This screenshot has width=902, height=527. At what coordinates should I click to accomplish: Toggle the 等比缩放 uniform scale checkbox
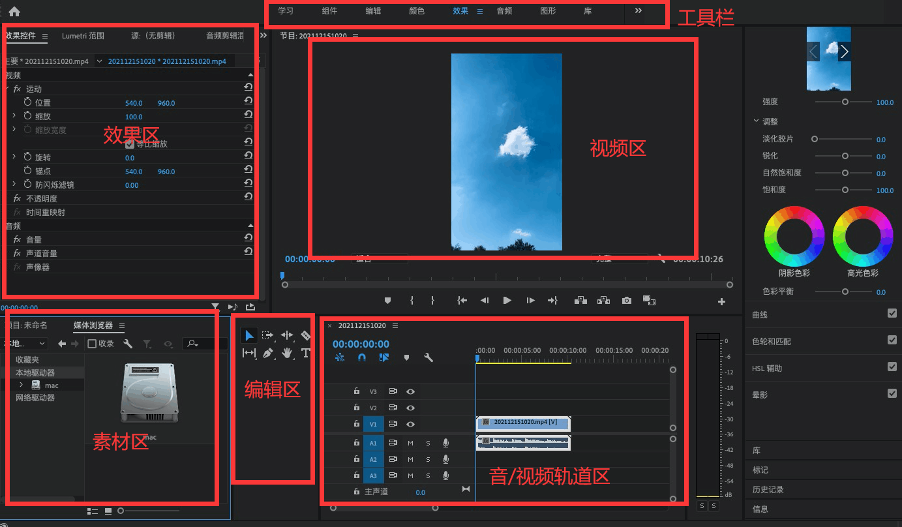tap(129, 143)
